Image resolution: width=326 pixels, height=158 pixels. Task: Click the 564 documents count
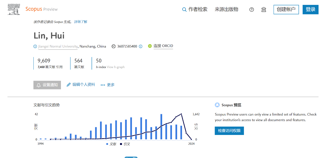click(x=78, y=61)
